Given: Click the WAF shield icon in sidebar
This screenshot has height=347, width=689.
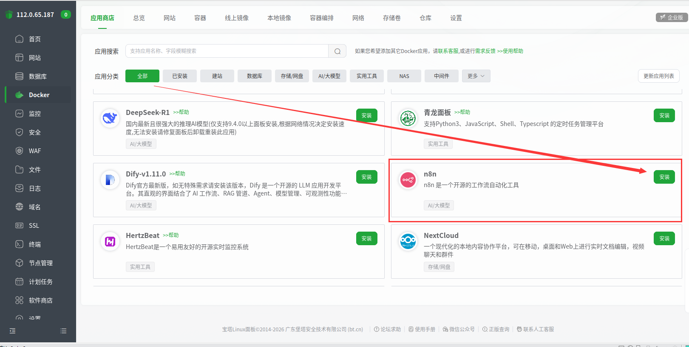Looking at the screenshot, I should tap(19, 151).
